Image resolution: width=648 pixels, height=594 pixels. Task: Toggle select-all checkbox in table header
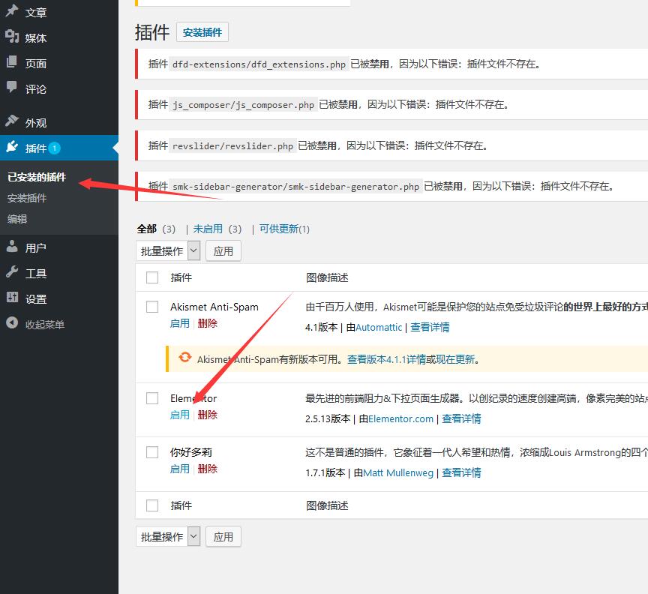pos(152,277)
